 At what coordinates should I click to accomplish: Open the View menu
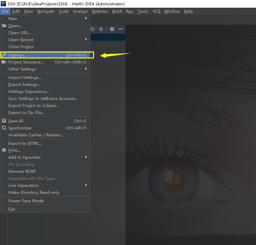tap(28, 11)
